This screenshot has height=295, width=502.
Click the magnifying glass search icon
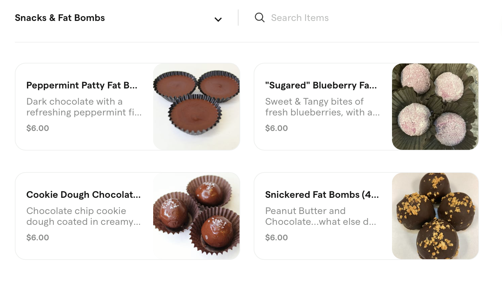[259, 18]
